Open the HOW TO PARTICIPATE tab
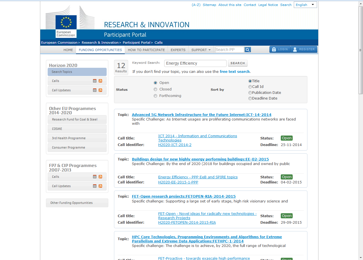363x260 pixels. click(146, 50)
